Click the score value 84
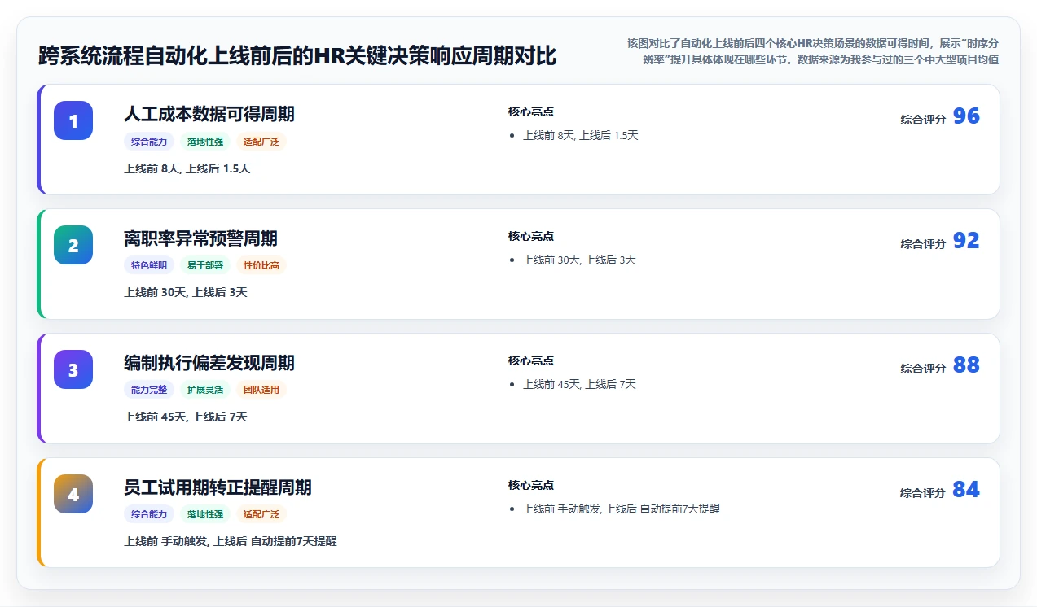Viewport: 1037px width, 607px height. point(966,490)
